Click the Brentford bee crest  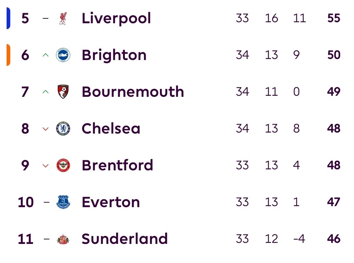point(63,165)
